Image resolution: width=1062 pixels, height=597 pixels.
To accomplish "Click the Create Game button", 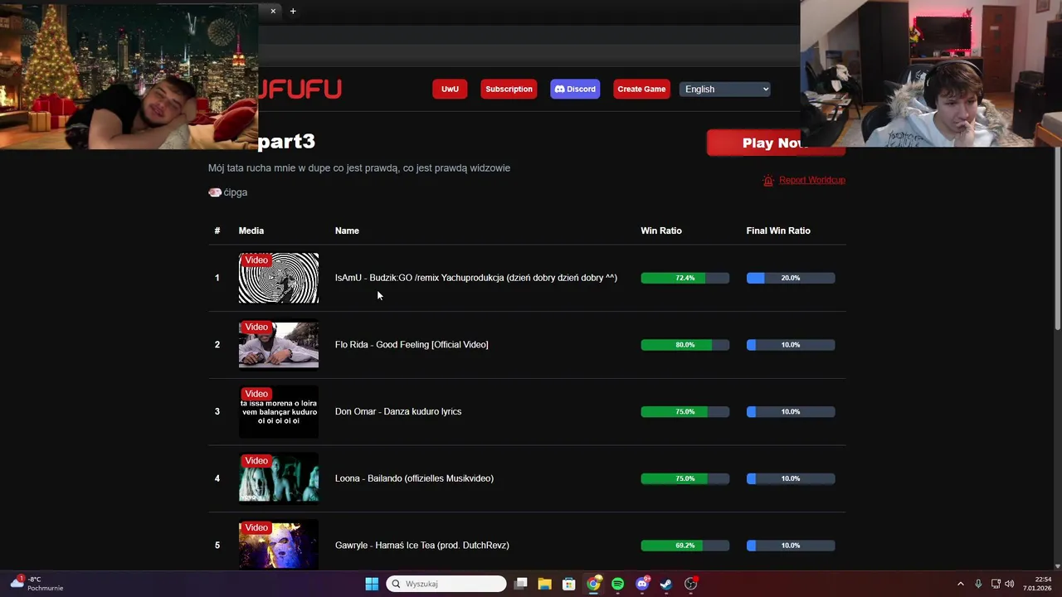I will [641, 89].
